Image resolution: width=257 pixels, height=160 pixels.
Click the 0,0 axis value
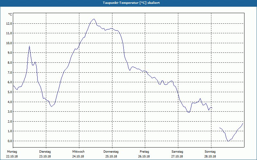point(10,141)
